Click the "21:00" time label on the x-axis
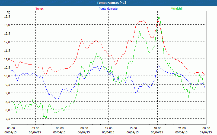 click(x=182, y=128)
